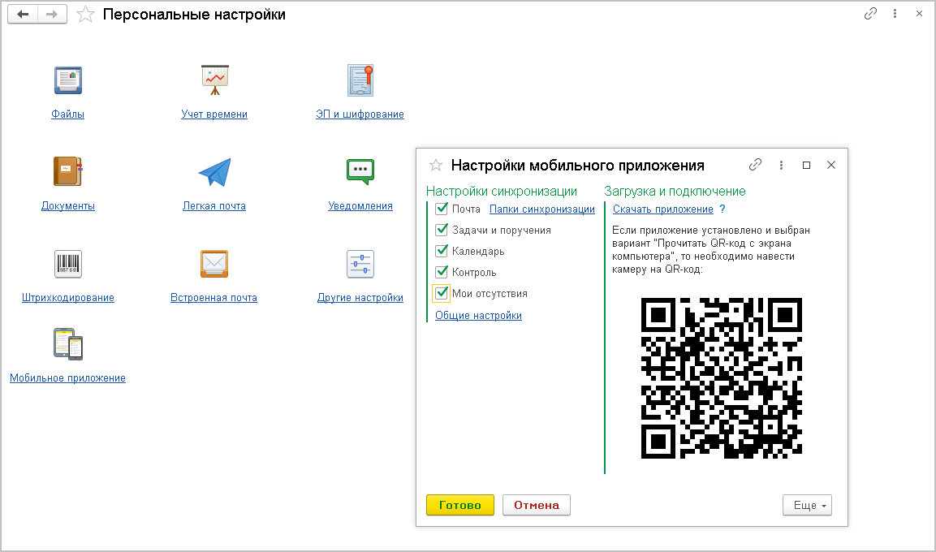Uncheck the Почта sync checkbox

point(442,209)
